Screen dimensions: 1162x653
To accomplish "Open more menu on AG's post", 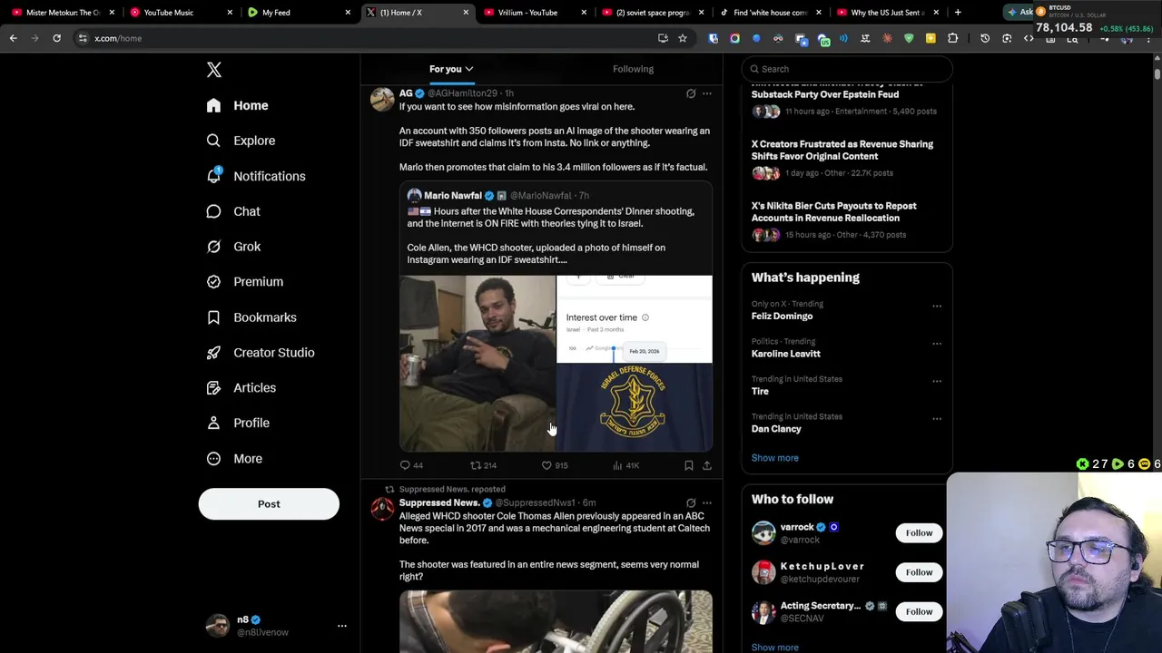I will 707,93.
